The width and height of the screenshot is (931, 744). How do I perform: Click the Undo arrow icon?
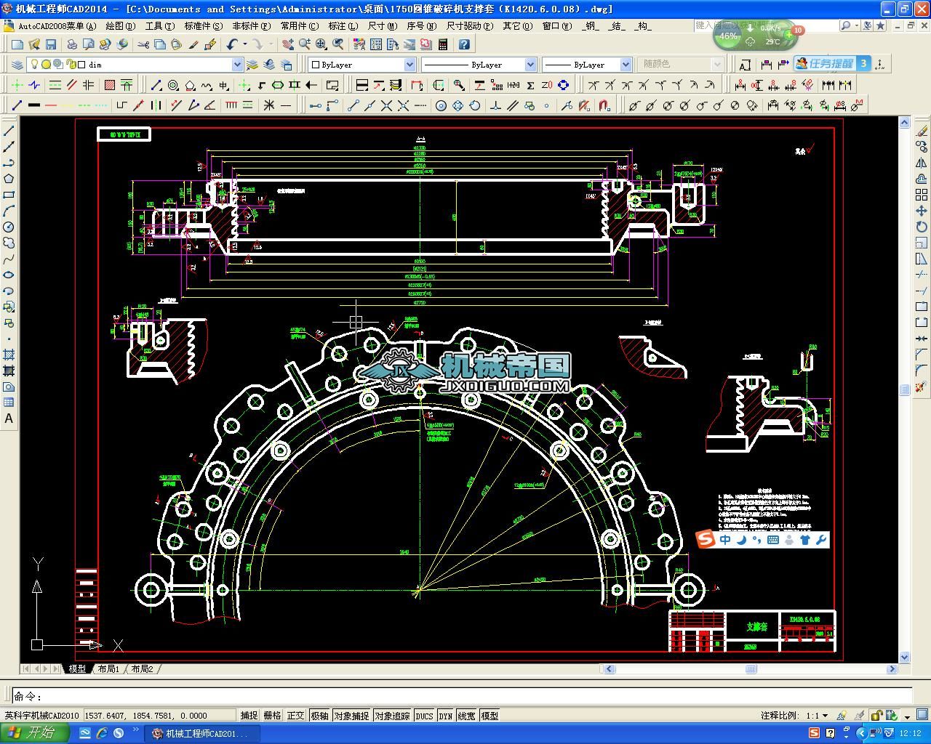coord(232,45)
